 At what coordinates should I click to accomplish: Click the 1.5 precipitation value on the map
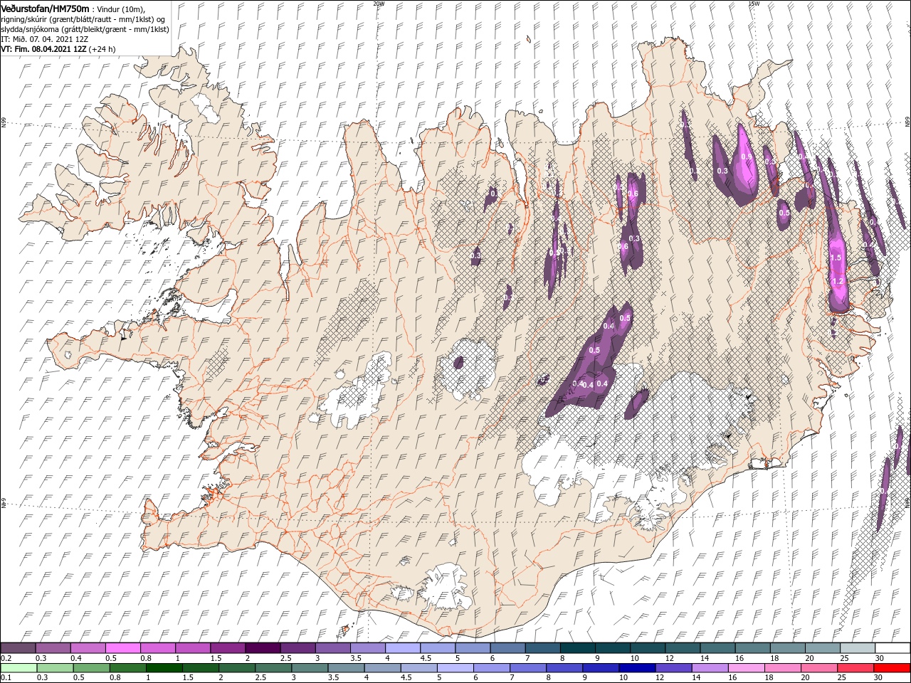(x=836, y=258)
